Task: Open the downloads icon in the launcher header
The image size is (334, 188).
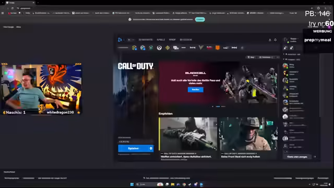Action: [x=270, y=40]
